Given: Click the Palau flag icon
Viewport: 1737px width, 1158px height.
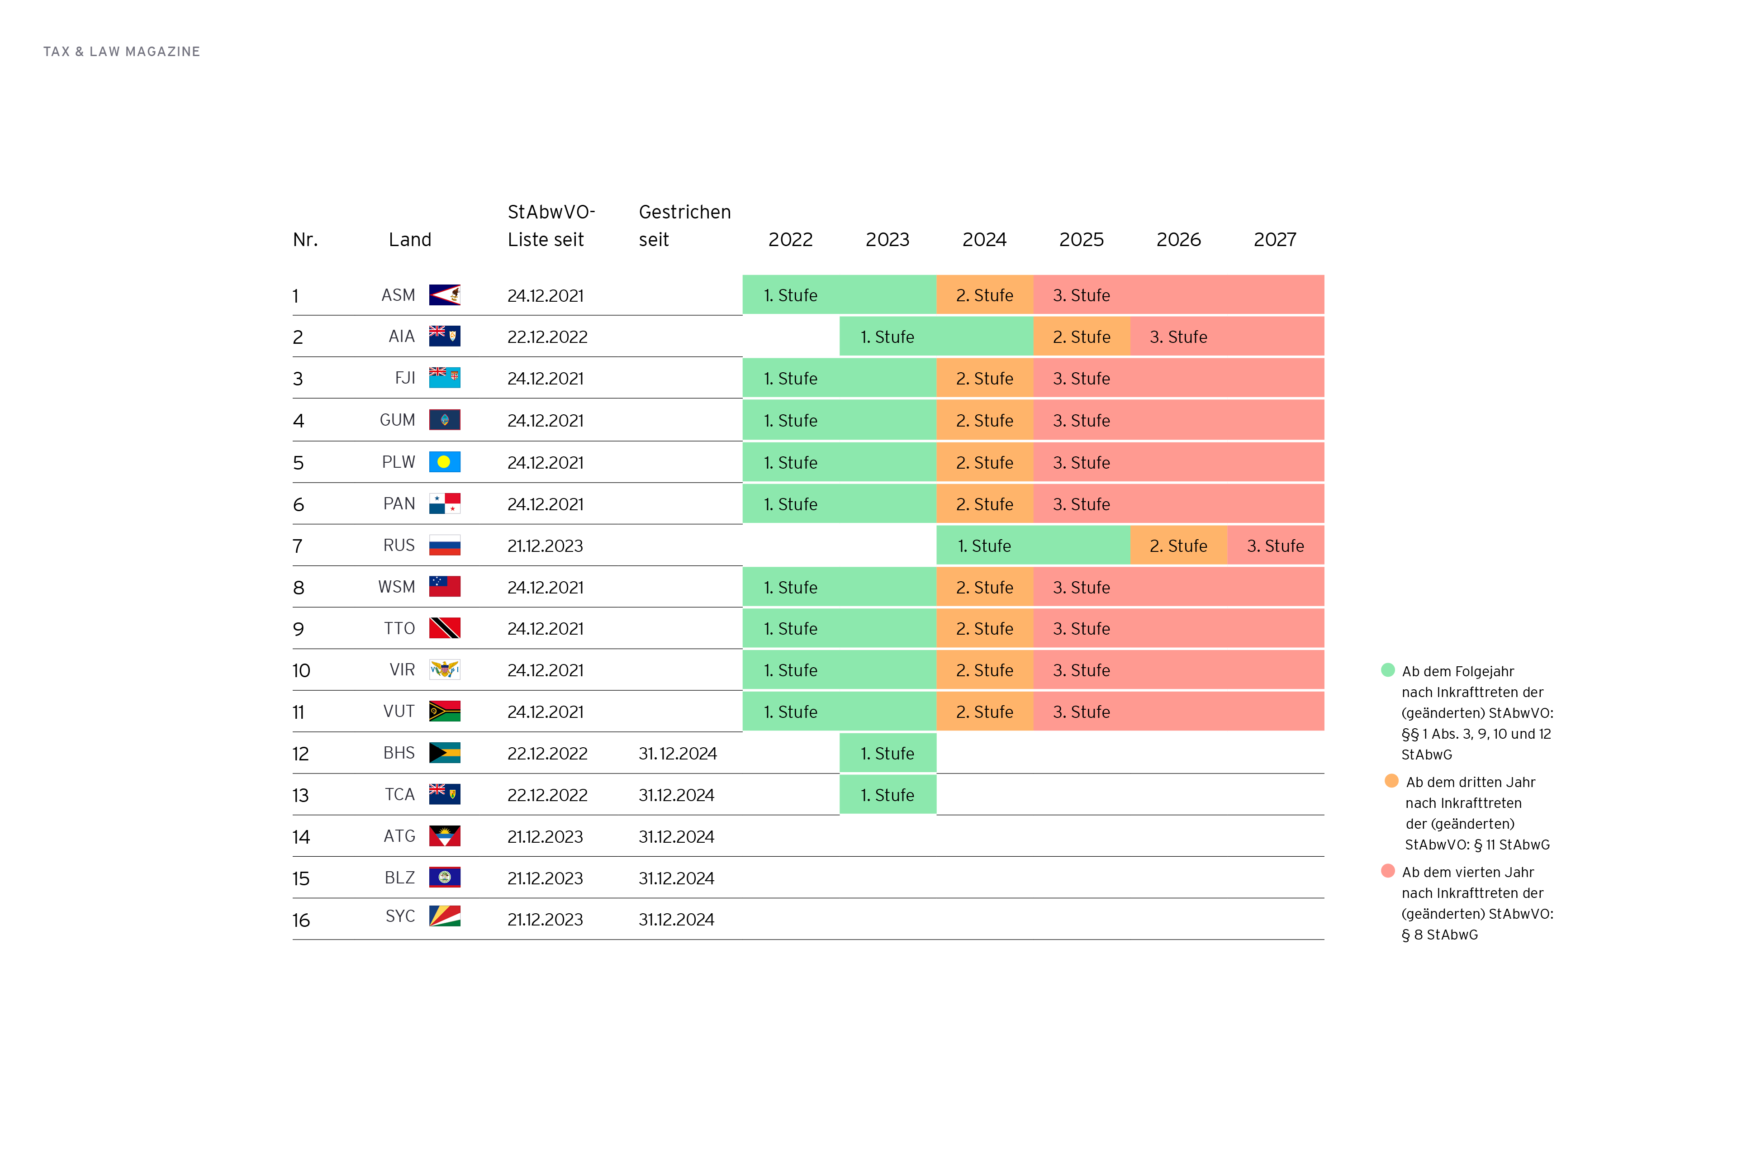Looking at the screenshot, I should point(445,461).
